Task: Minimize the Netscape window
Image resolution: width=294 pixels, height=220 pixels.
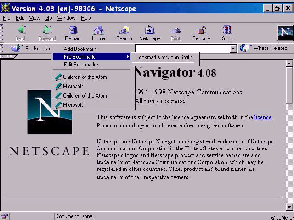Action: [x=268, y=8]
